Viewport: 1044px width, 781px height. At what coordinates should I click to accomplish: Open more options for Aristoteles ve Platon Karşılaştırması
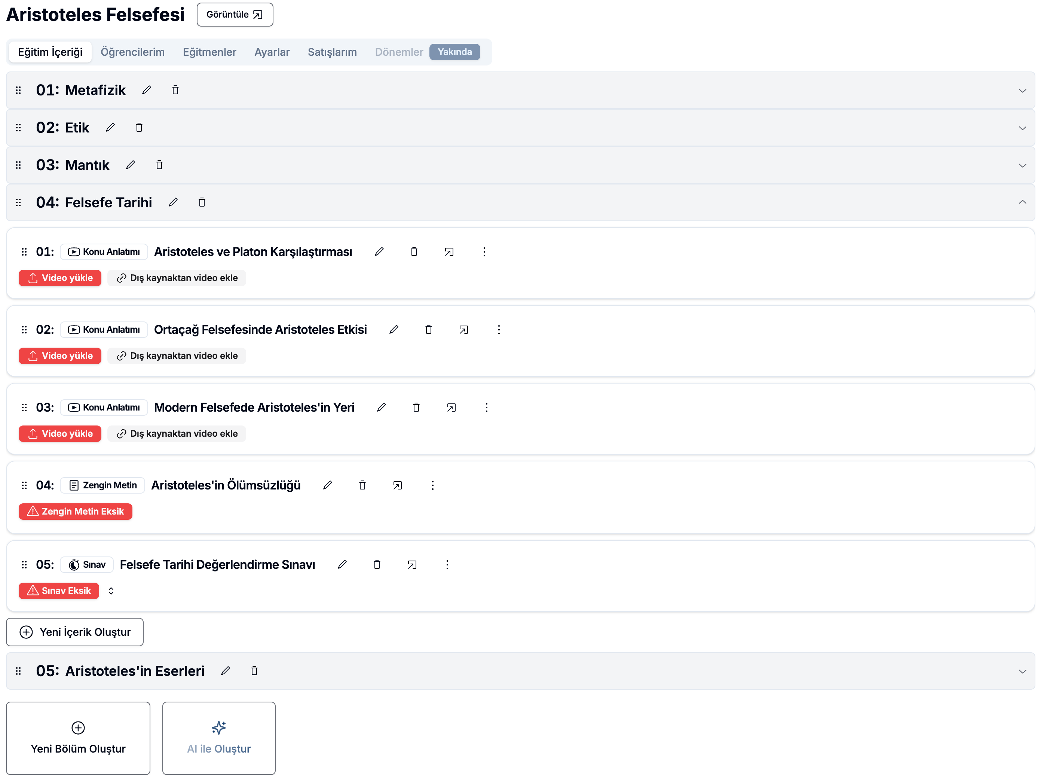(x=484, y=252)
